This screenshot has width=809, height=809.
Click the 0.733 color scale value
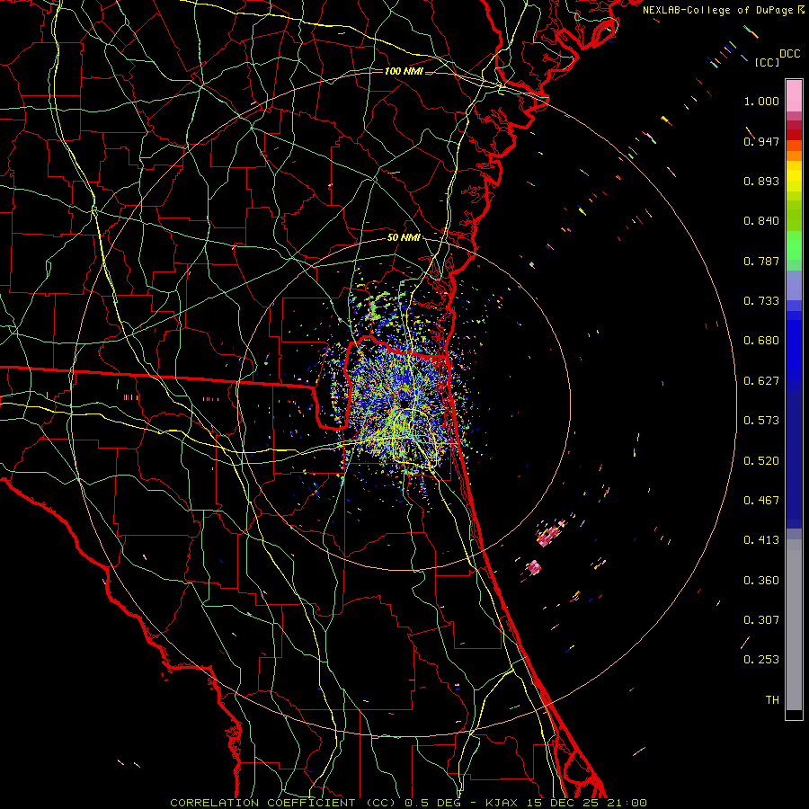tap(761, 300)
